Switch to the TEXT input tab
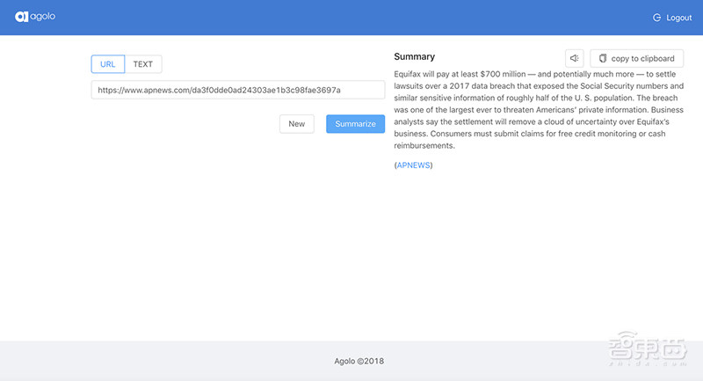 (x=143, y=64)
